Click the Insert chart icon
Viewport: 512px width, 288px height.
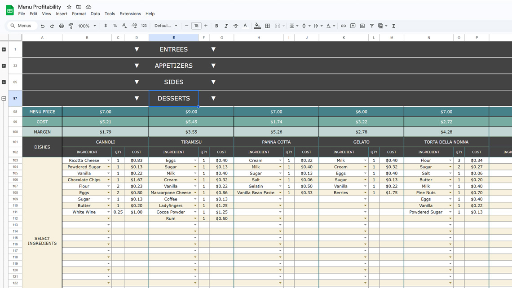pos(362,26)
